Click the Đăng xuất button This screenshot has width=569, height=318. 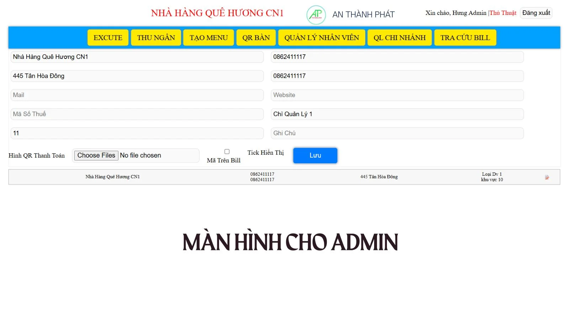click(536, 13)
